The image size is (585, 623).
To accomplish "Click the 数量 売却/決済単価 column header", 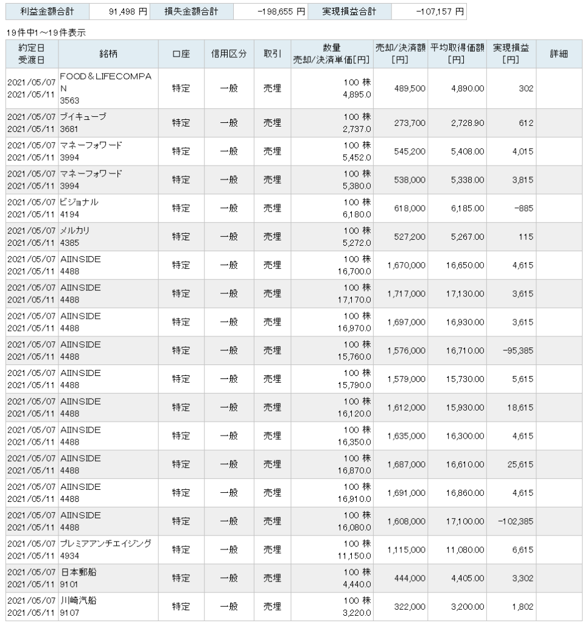I will pos(332,54).
